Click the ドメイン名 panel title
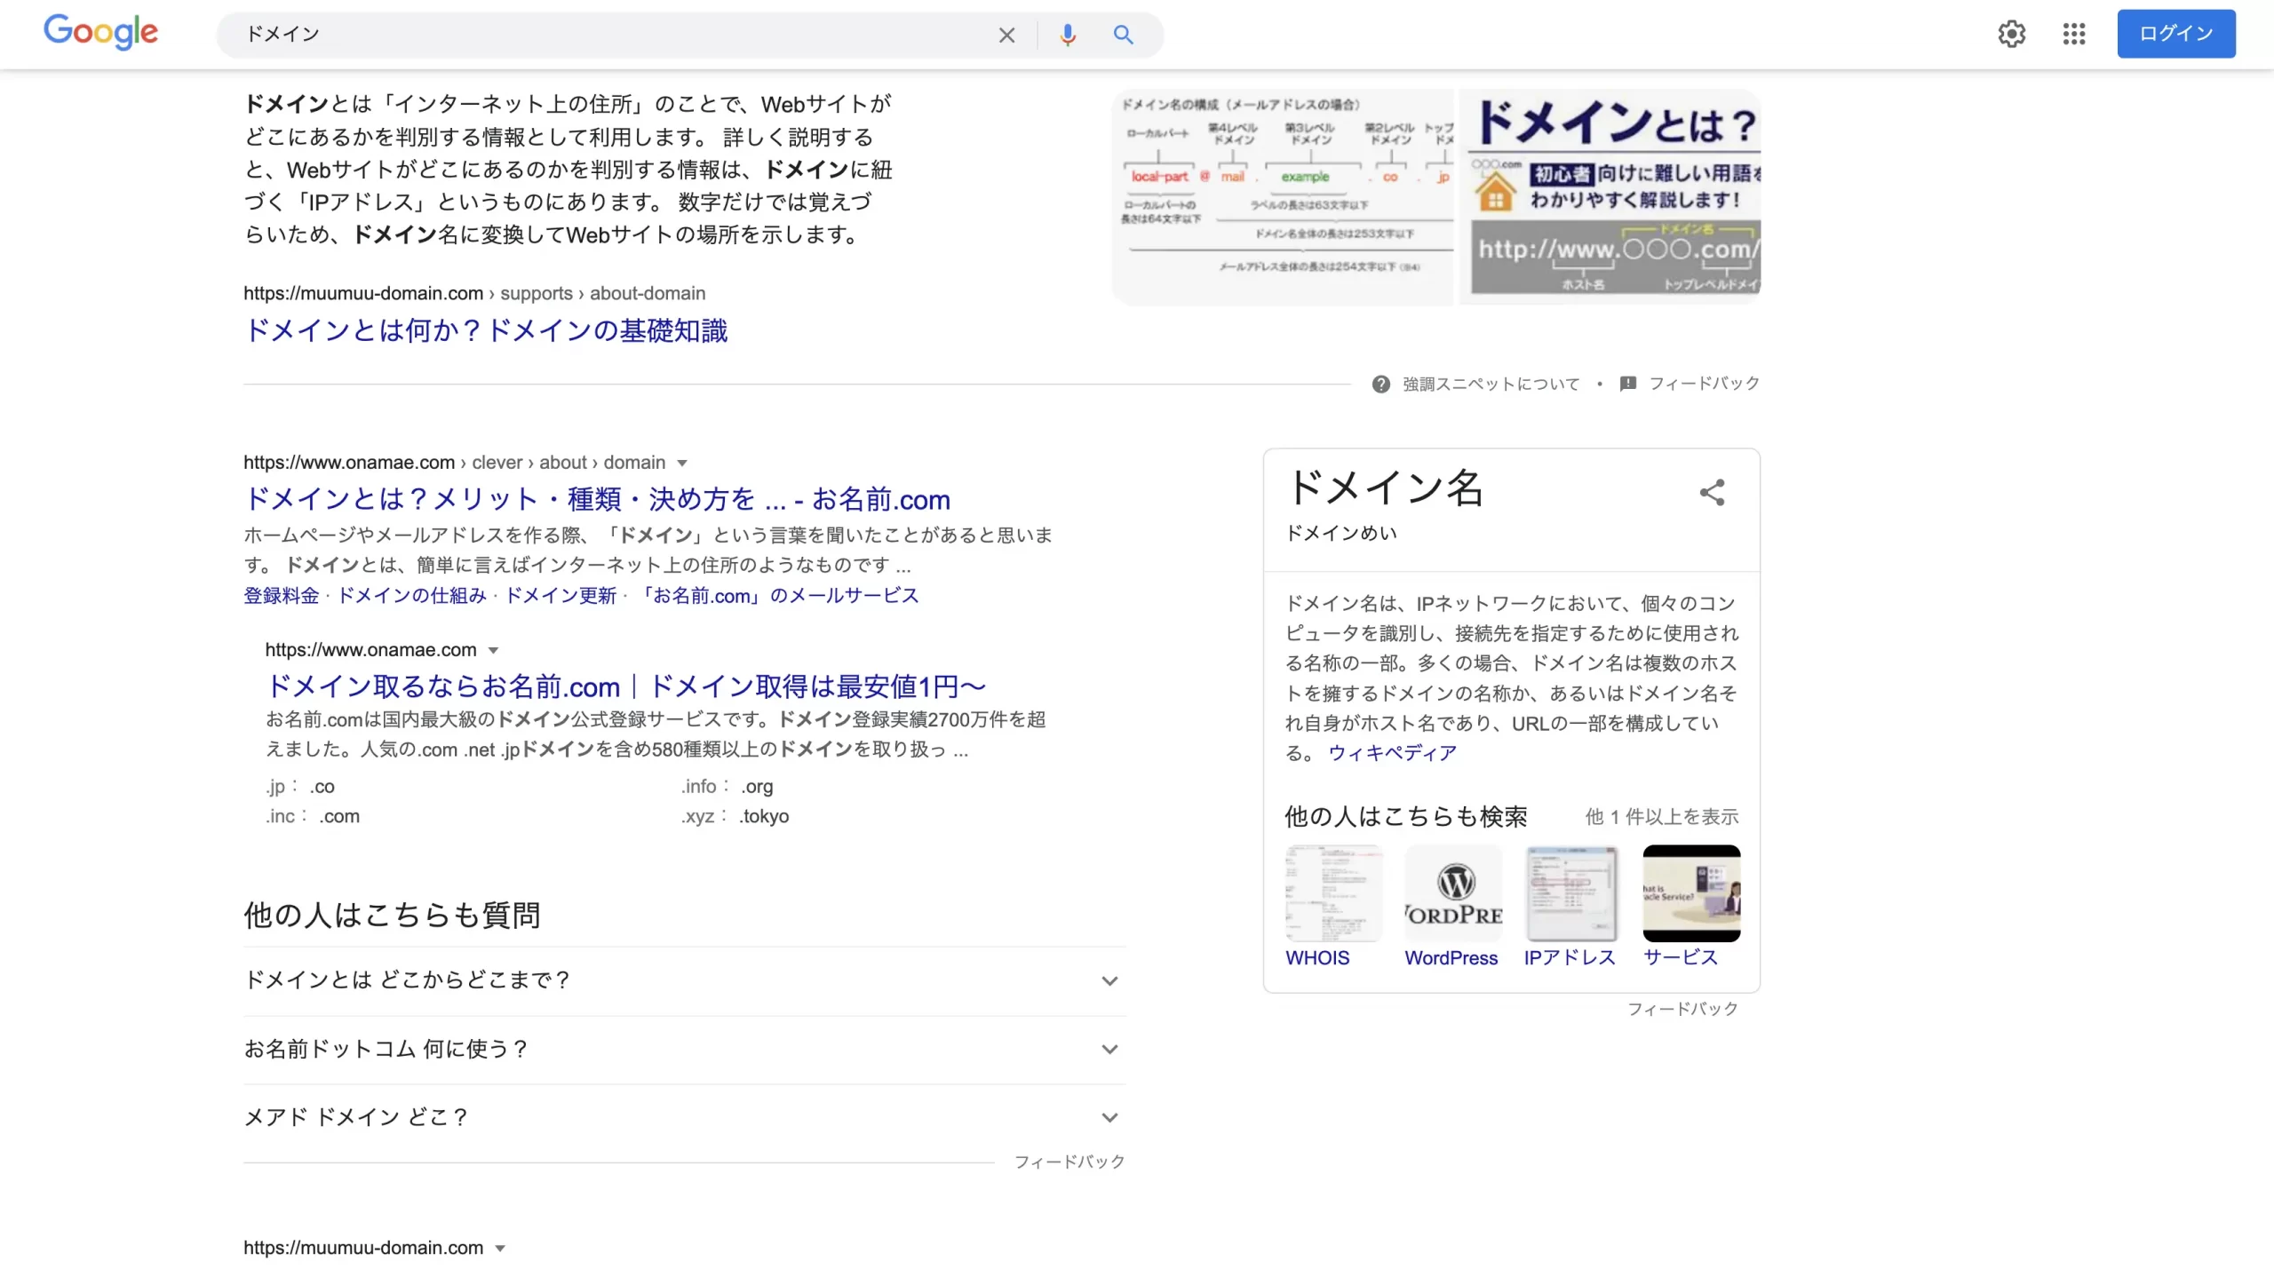The height and width of the screenshot is (1269, 2274). [x=1385, y=488]
